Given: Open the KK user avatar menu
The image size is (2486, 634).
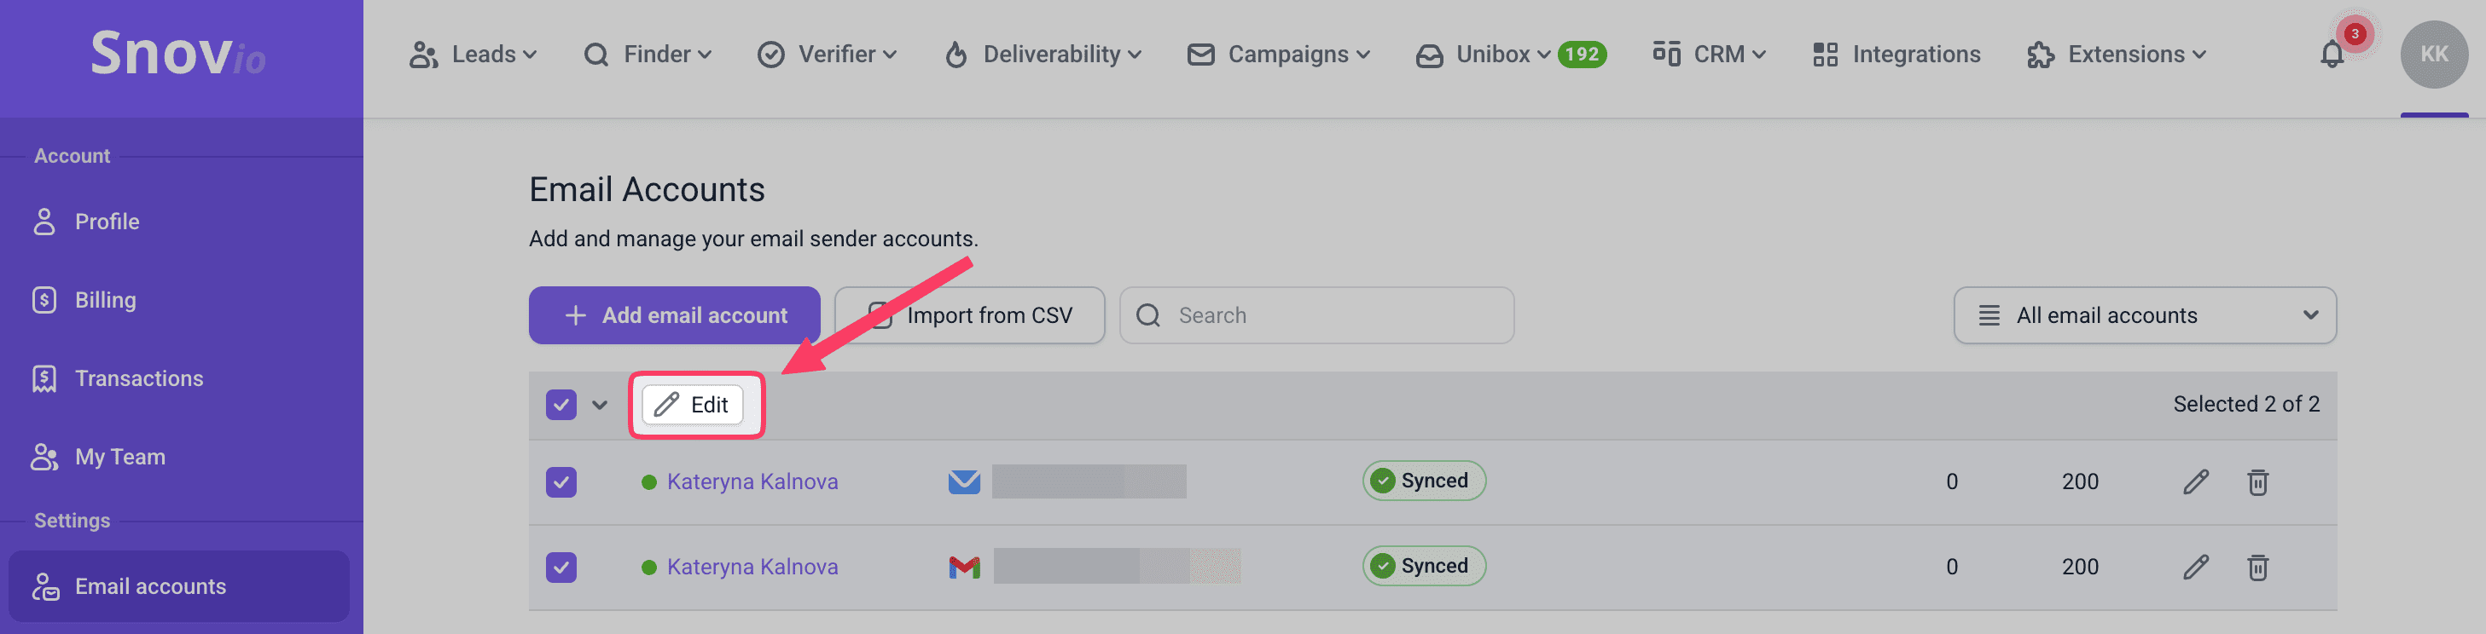Looking at the screenshot, I should click(2433, 55).
